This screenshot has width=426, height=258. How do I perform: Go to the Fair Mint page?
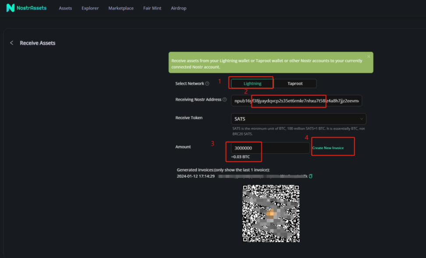point(152,8)
